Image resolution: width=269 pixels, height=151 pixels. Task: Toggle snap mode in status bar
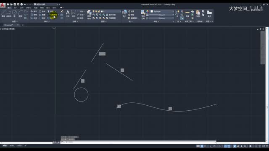(206, 146)
